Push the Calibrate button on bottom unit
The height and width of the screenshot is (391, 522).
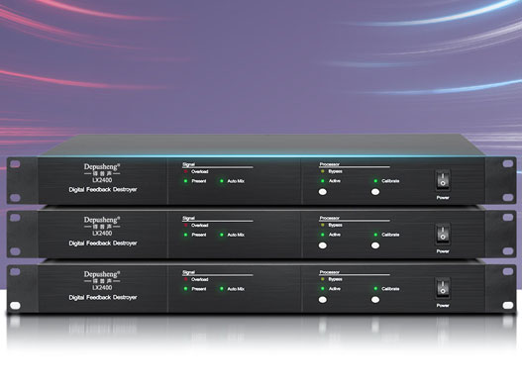tap(375, 300)
